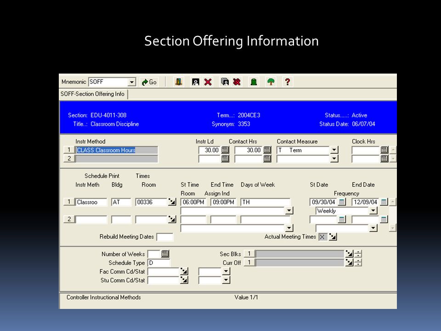Click Sec Blks spinner up arrow
441x331 pixels.
358,252
